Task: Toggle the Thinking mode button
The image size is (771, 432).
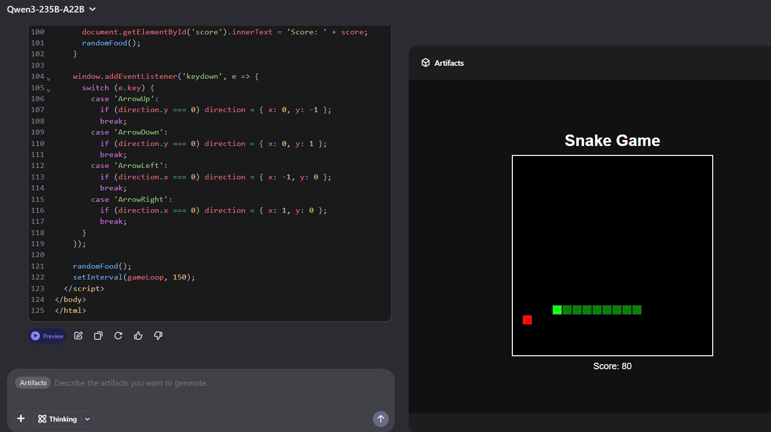Action: [58, 419]
